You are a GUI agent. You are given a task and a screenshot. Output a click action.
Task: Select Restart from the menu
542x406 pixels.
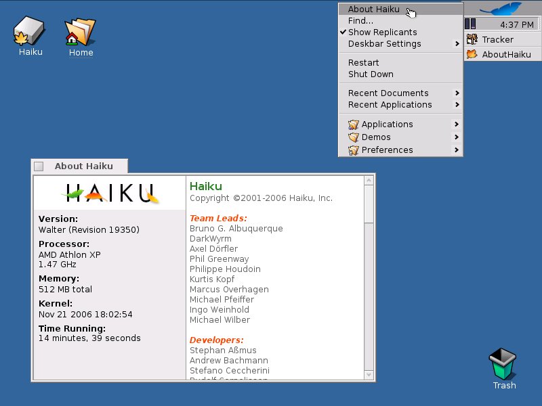point(401,62)
